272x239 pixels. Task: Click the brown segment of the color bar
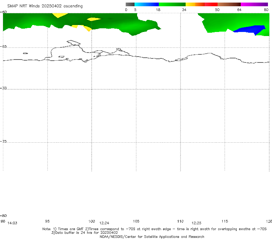point(229,4)
